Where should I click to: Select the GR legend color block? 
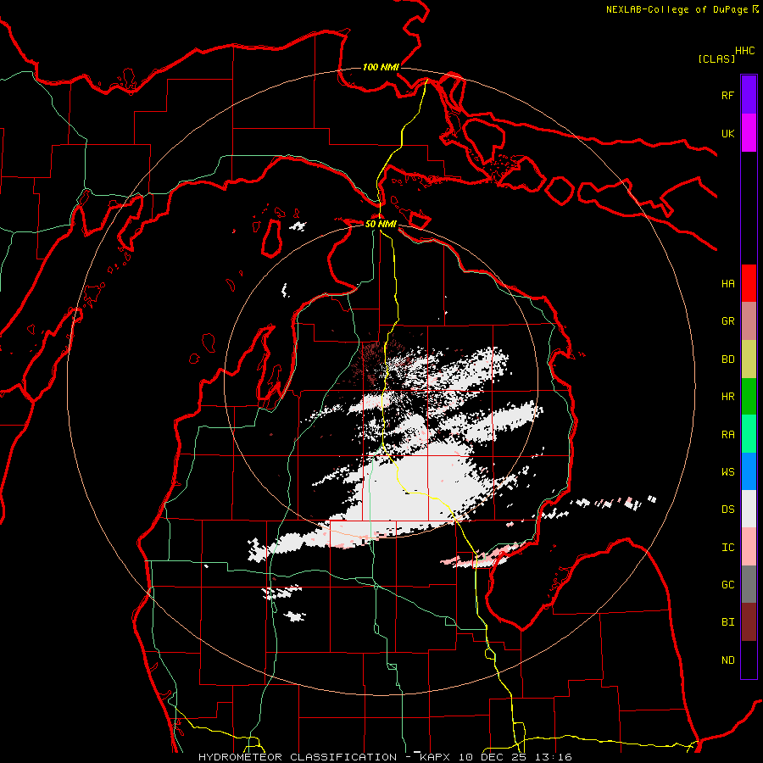[x=749, y=321]
